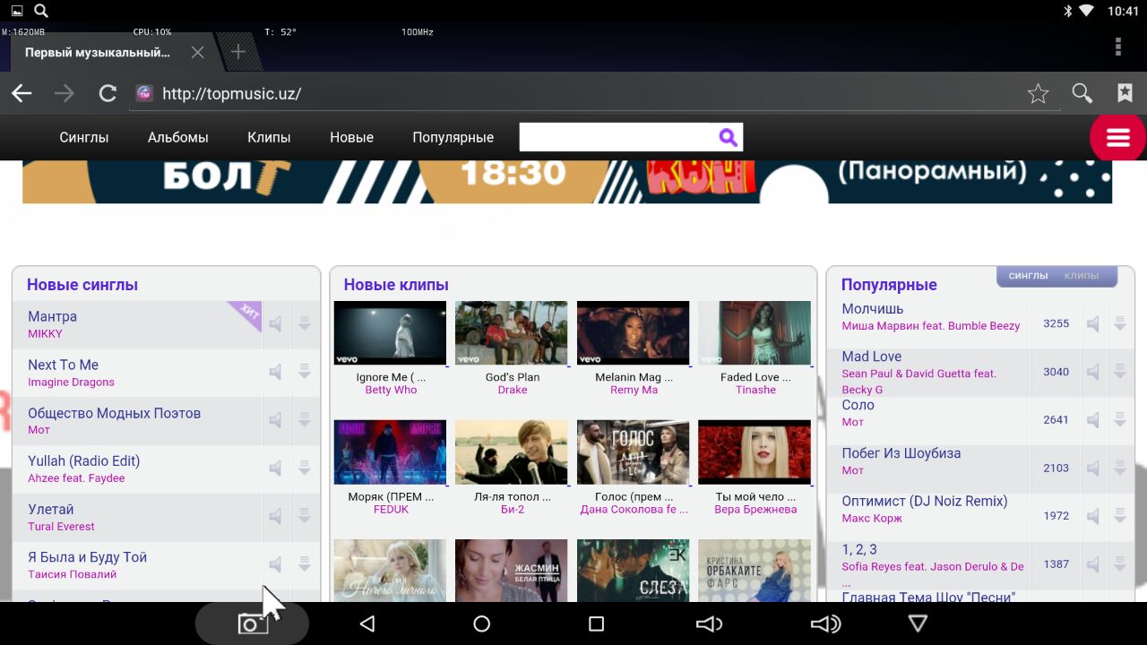Open Android recent apps square button
This screenshot has width=1147, height=645.
pyautogui.click(x=596, y=624)
